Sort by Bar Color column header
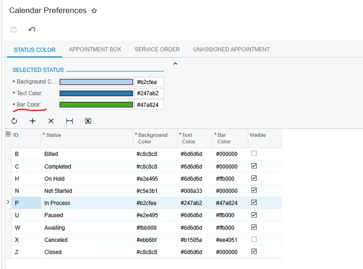Viewport: 363px width, 269px height. 230,138
